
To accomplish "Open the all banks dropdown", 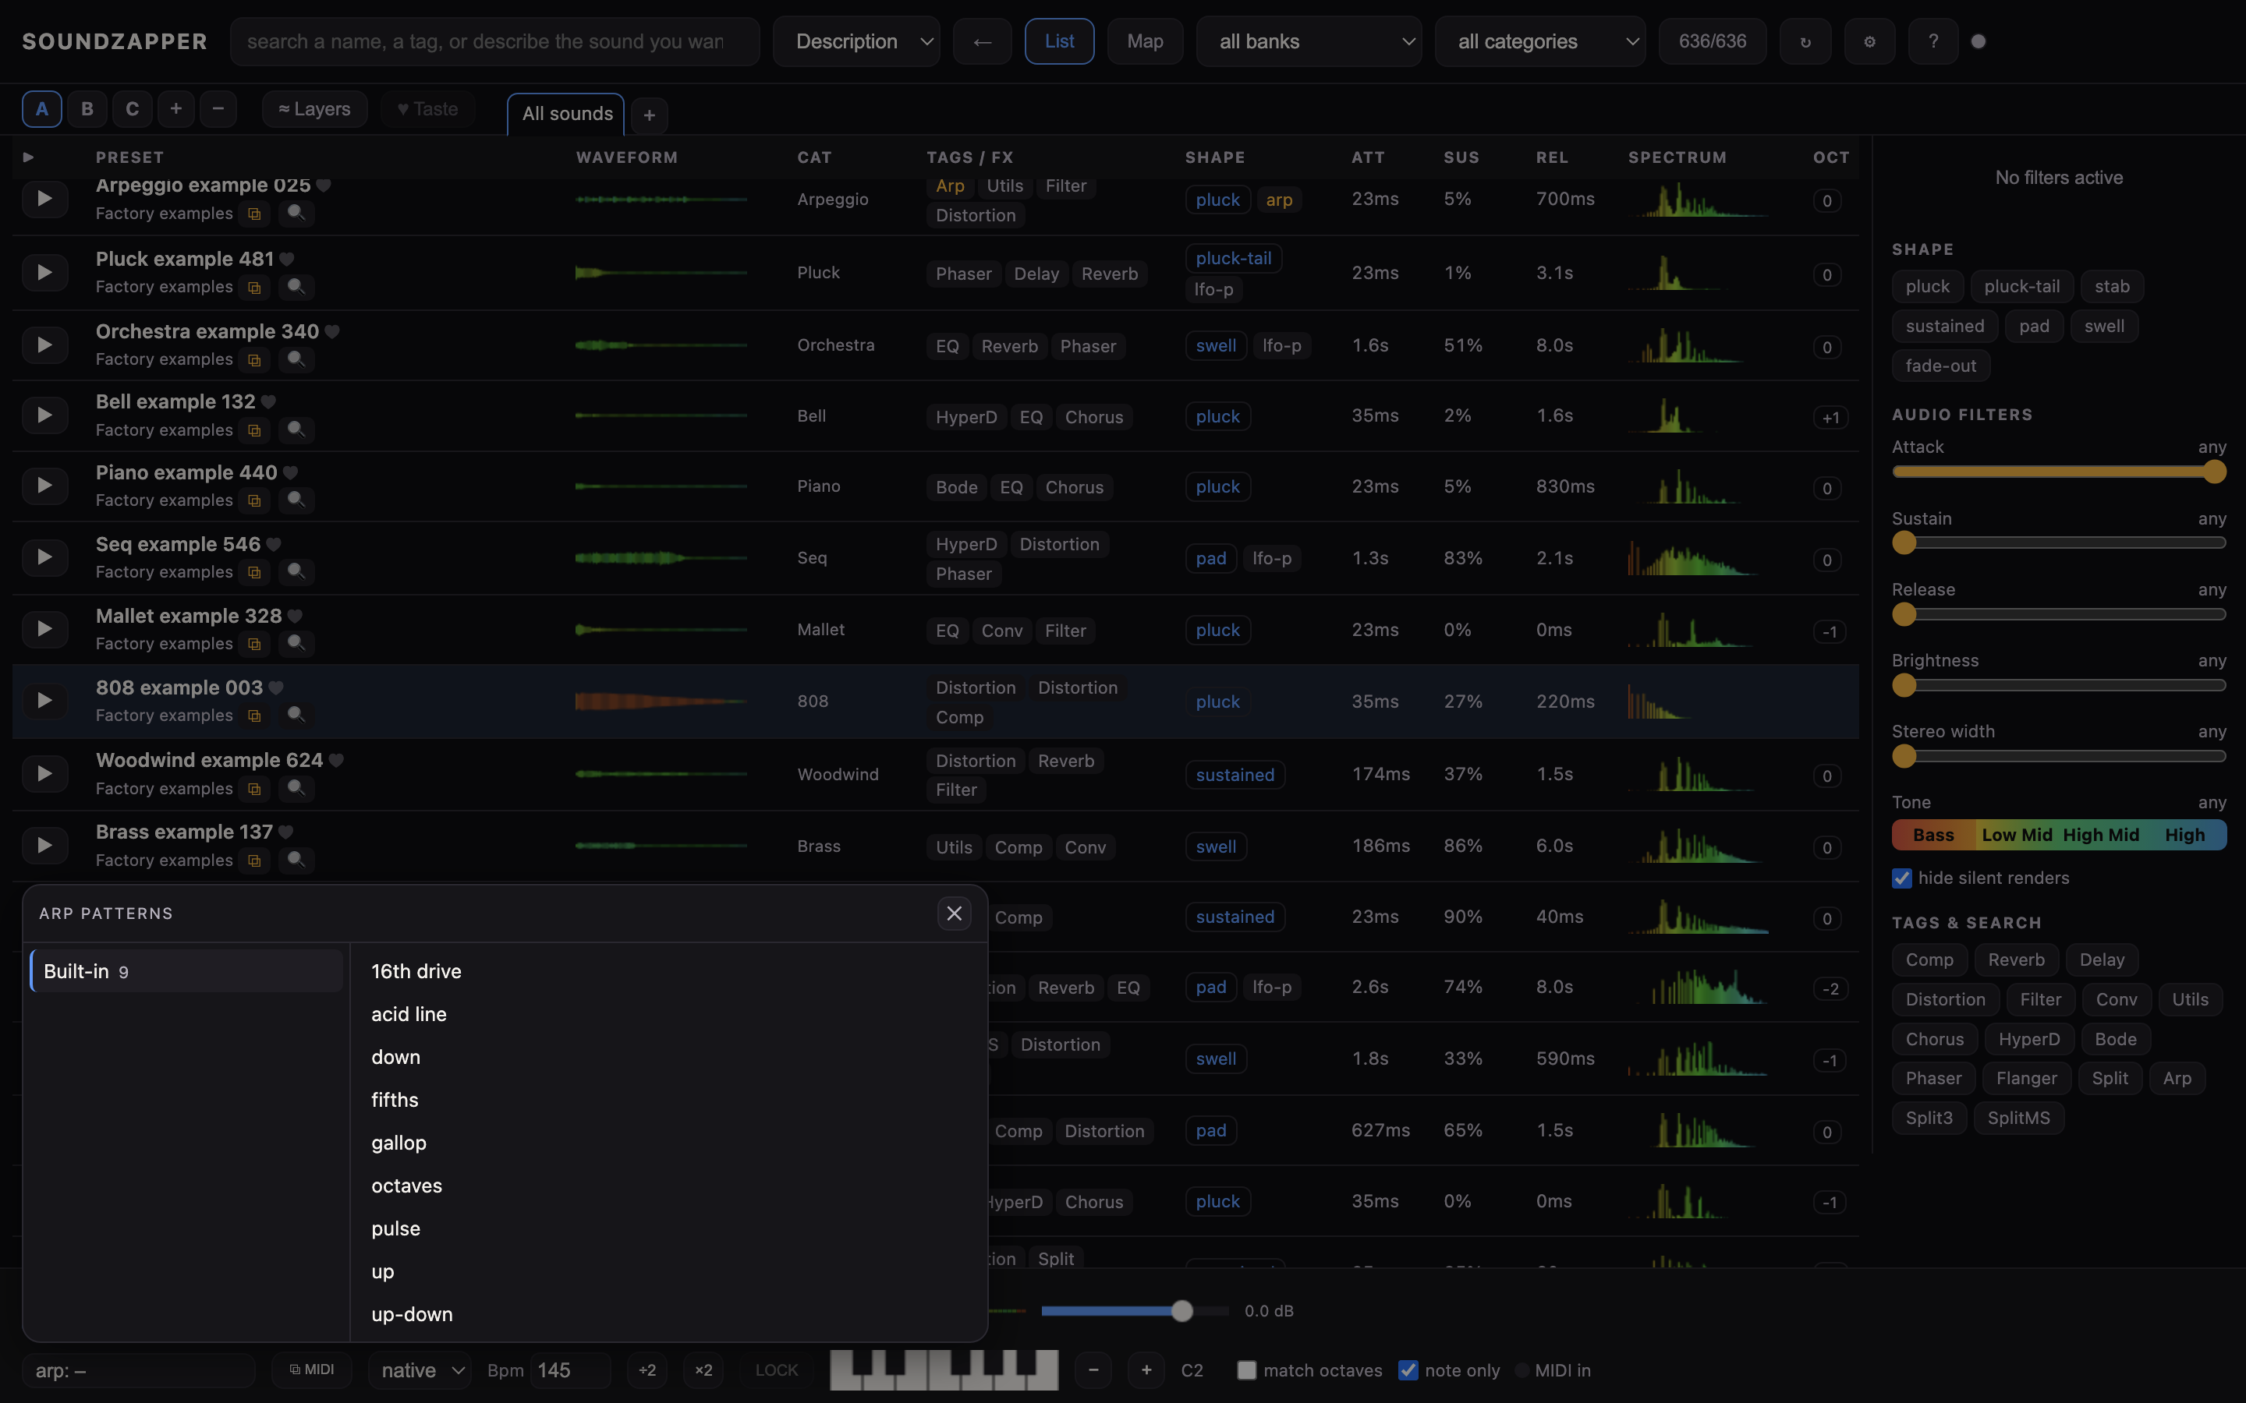I will click(x=1309, y=42).
